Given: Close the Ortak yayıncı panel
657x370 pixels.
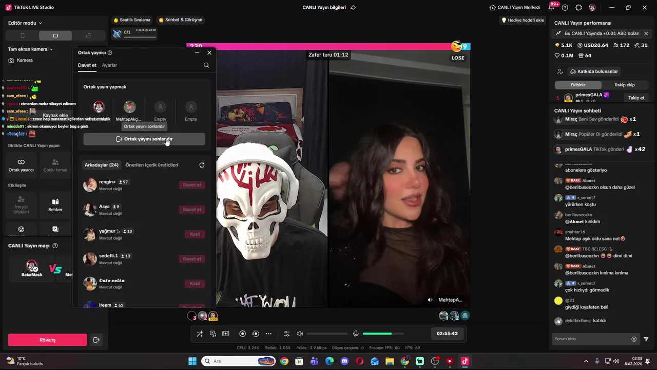Looking at the screenshot, I should [x=209, y=52].
